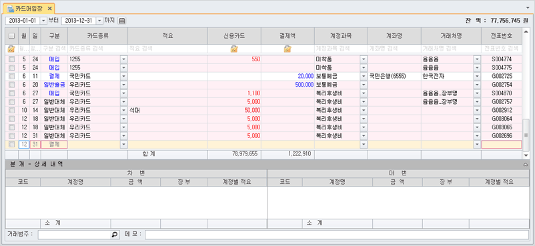Sort by the 월 column header
Image resolution: width=535 pixels, height=246 pixels.
click(x=23, y=36)
